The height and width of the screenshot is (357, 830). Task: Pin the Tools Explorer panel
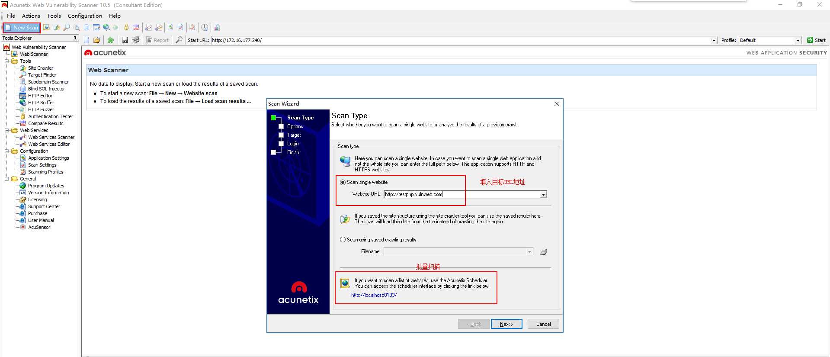[75, 38]
